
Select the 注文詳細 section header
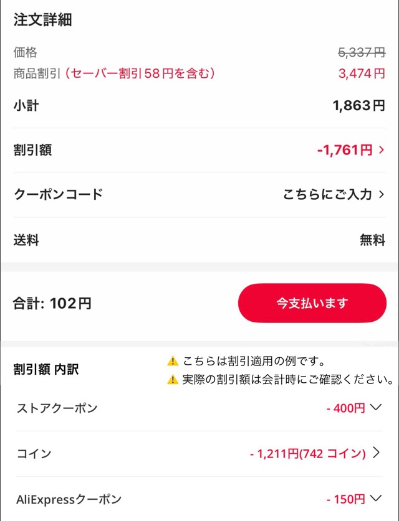point(41,20)
